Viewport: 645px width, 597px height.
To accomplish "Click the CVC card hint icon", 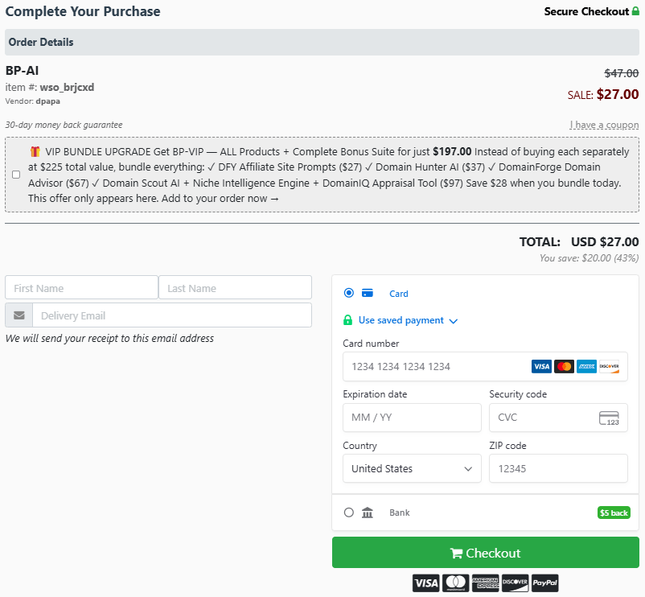I will coord(609,418).
